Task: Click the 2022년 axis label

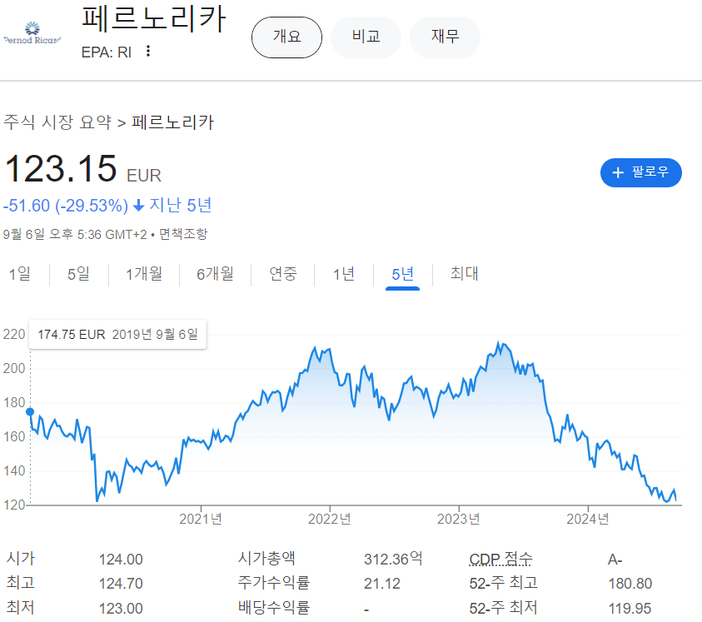Action: (x=330, y=519)
